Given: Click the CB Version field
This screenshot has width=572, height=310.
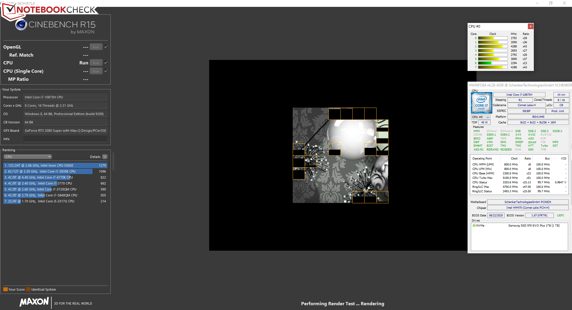Looking at the screenshot, I should point(65,122).
